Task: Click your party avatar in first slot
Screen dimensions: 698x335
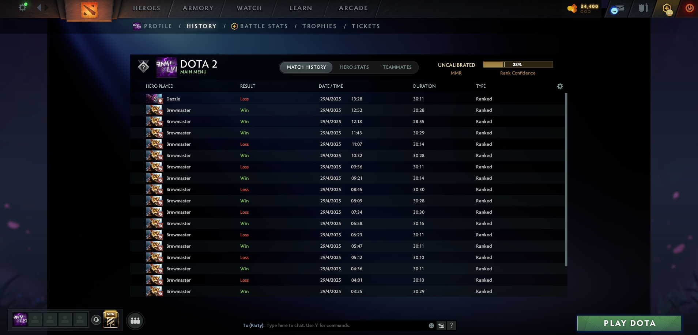Action: click(x=20, y=320)
